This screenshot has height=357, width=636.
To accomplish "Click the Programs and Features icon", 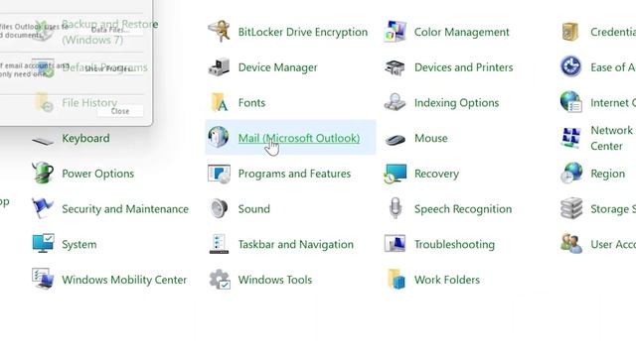I will [x=219, y=174].
